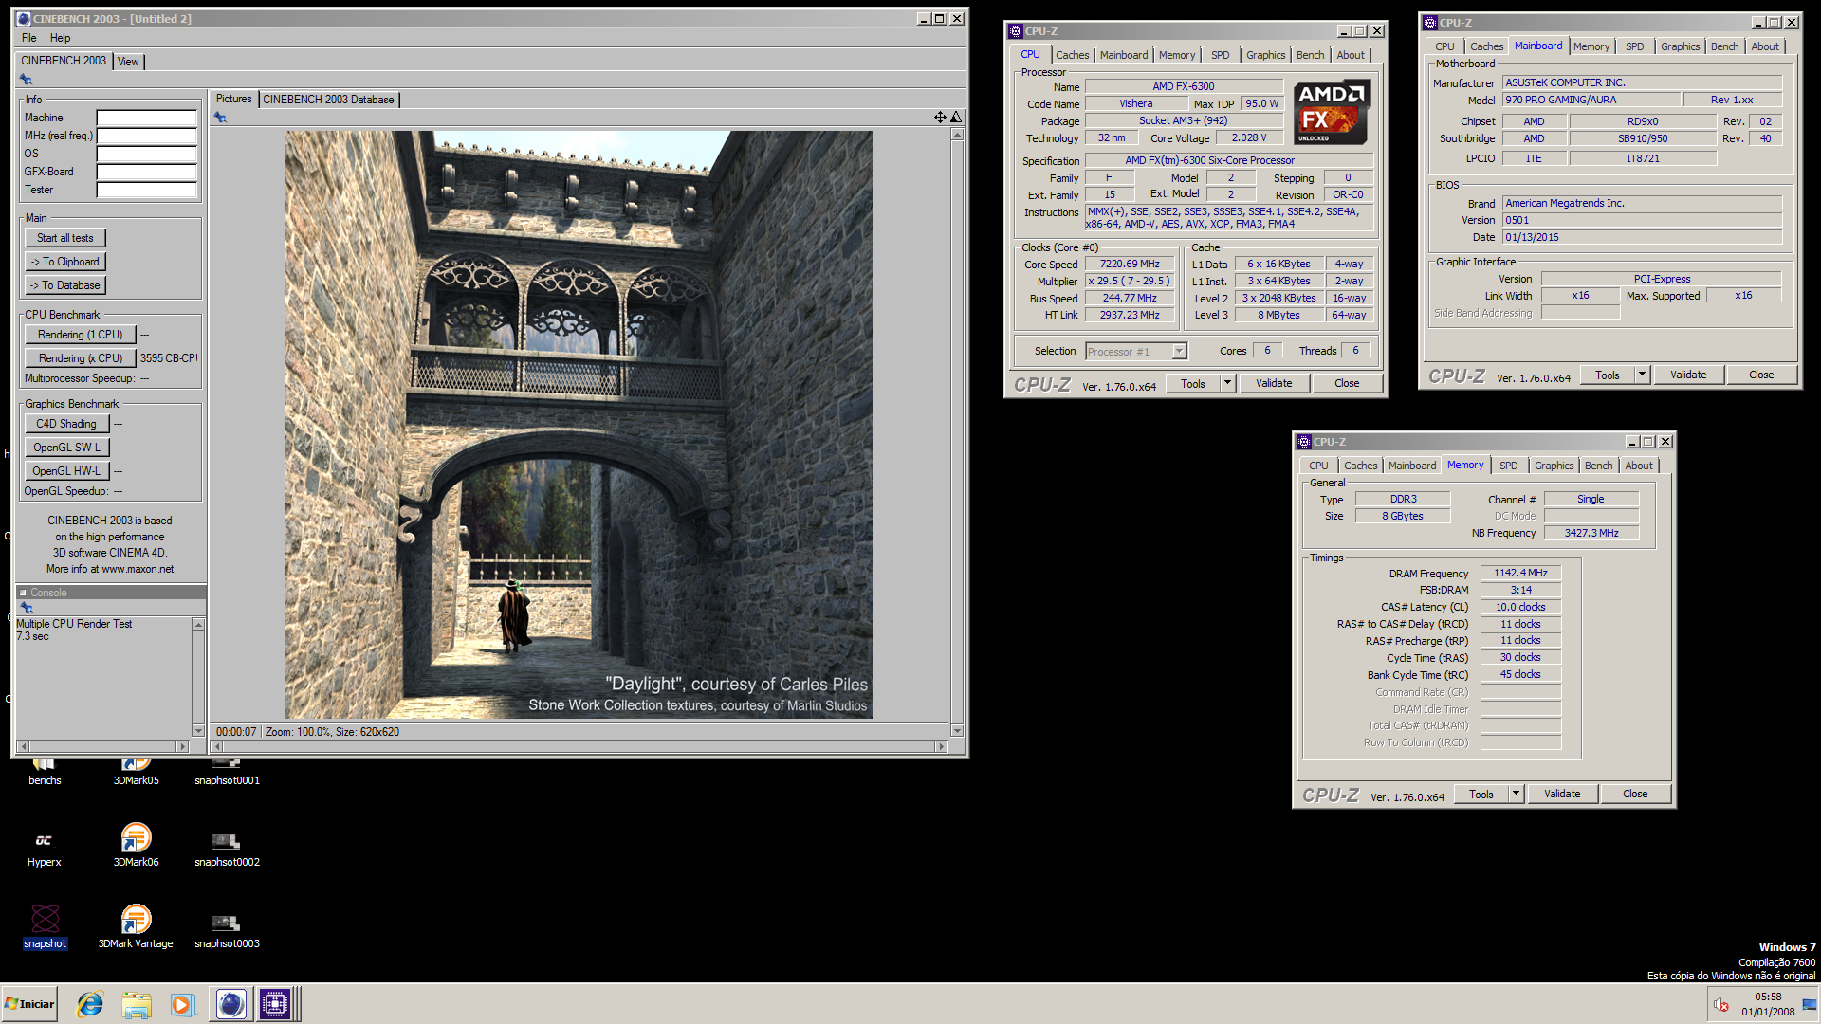Open SPD tab in the CPU-Z Memory window
1821x1024 pixels.
[1508, 466]
